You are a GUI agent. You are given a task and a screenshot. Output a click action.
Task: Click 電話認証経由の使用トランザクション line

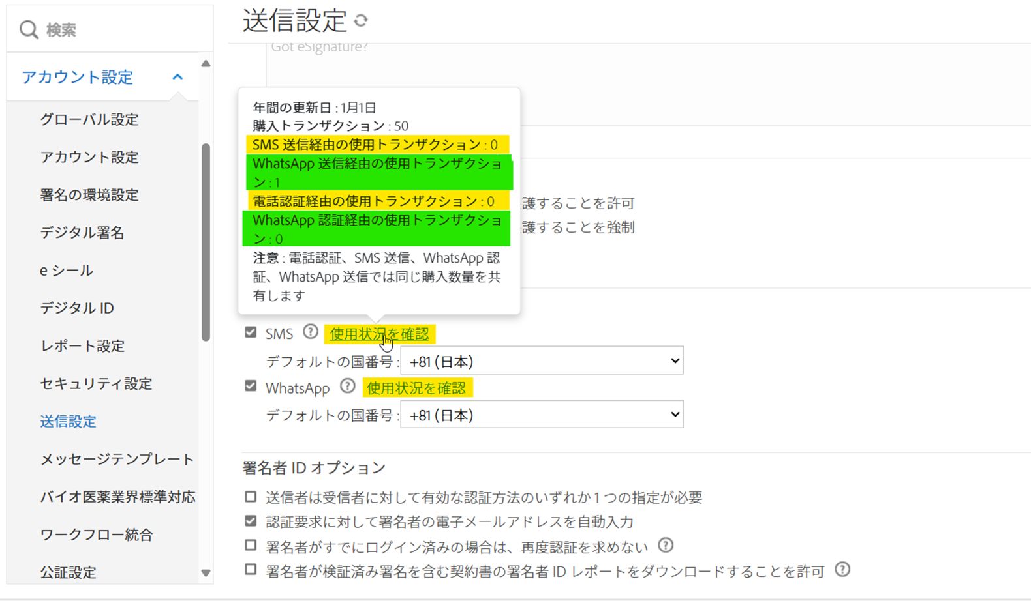(374, 201)
